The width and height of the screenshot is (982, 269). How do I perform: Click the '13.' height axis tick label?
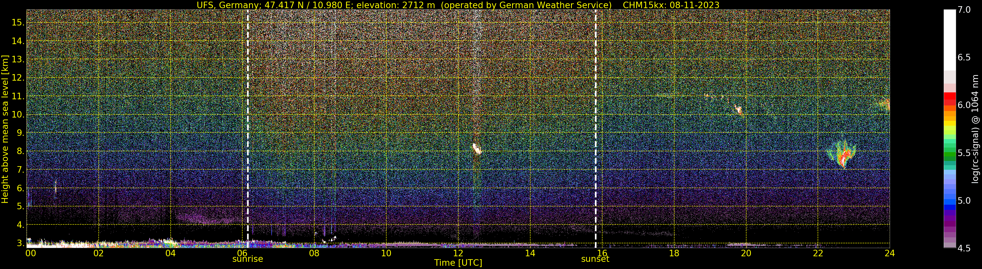18,59
